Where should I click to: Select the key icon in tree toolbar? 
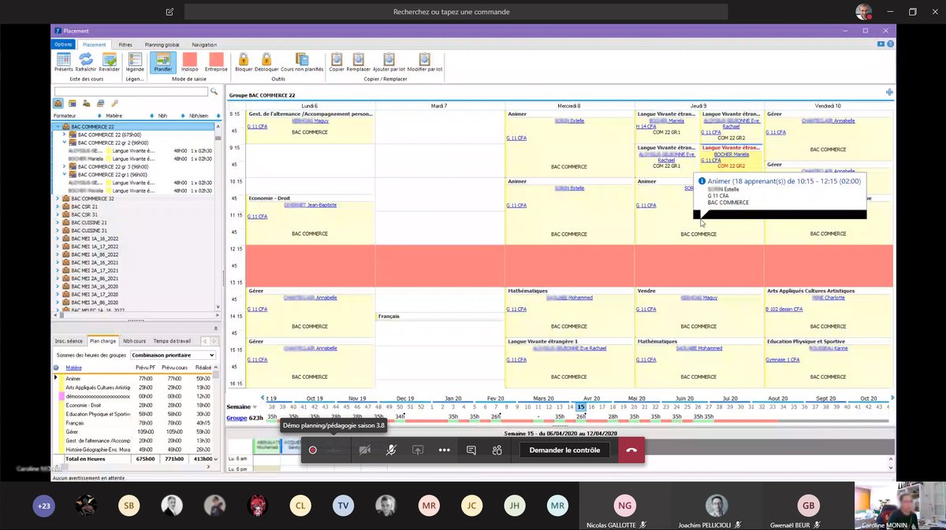[x=114, y=103]
